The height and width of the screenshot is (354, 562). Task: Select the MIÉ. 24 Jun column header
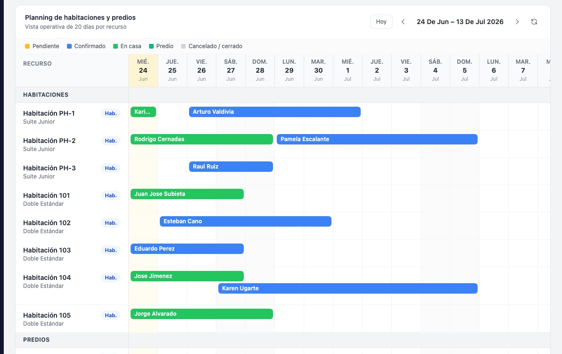143,70
